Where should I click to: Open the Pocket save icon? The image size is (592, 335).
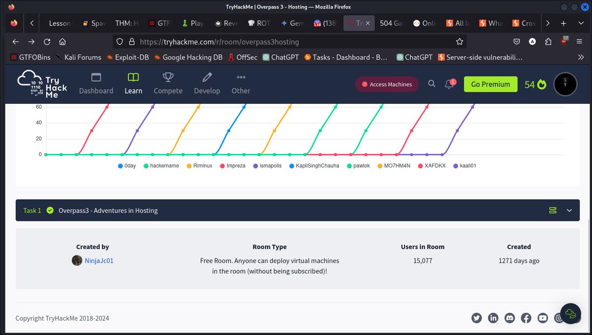point(517,42)
